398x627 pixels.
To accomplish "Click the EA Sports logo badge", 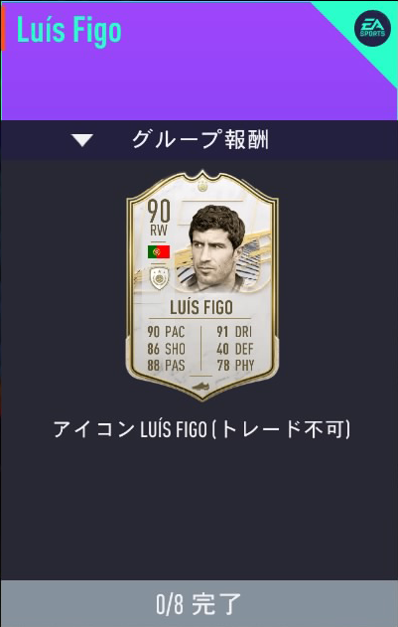I will pos(372,29).
